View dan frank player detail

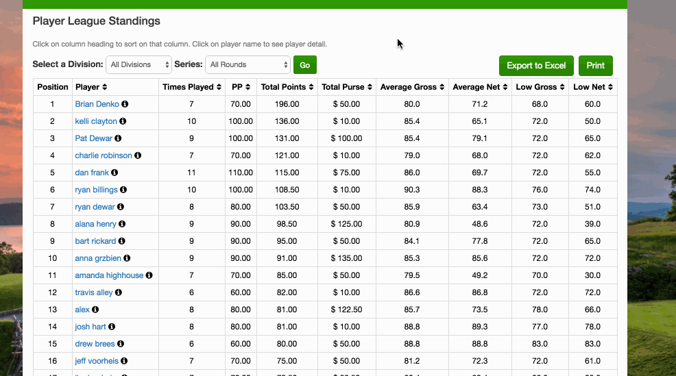pos(92,173)
